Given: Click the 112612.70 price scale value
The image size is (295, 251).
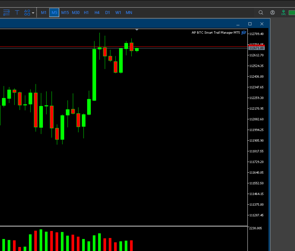Looking at the screenshot, I should coord(256,55).
